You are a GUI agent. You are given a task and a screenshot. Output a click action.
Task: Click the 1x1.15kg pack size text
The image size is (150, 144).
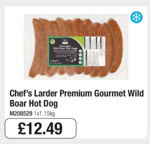click(44, 114)
